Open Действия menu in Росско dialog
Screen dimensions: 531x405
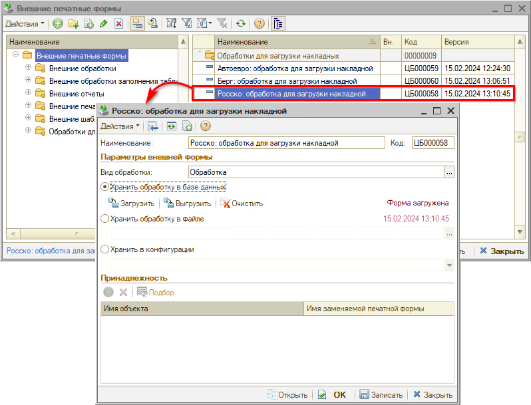(x=120, y=126)
